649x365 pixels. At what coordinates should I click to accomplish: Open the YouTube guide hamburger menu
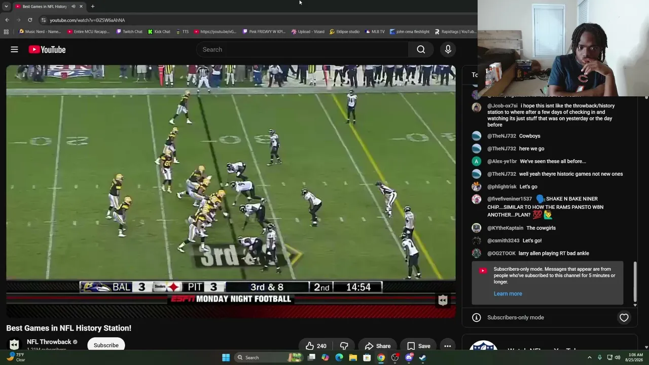tap(14, 49)
